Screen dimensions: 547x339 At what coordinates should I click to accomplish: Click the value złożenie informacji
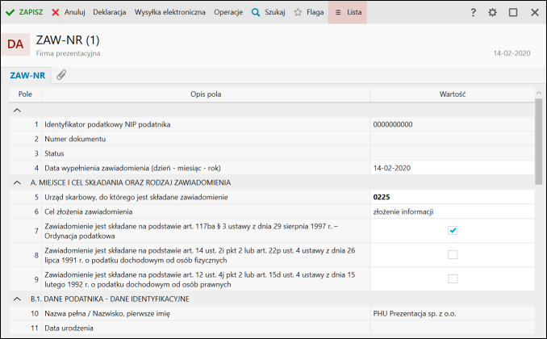pos(403,212)
